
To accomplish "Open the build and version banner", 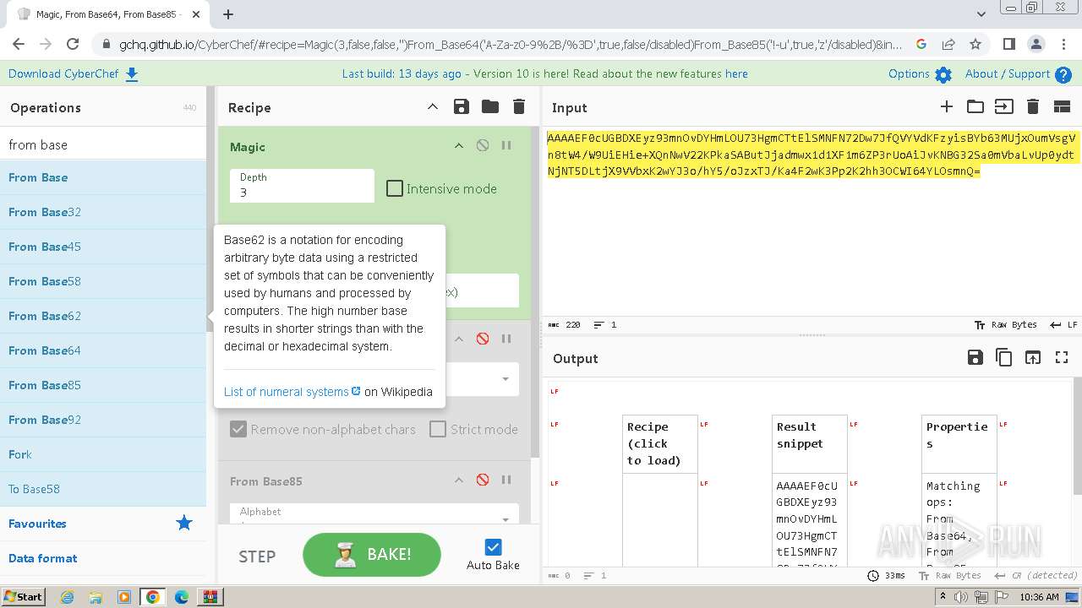I will [544, 73].
